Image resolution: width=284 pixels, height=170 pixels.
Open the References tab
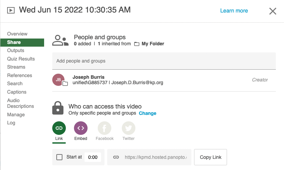[x=20, y=75]
